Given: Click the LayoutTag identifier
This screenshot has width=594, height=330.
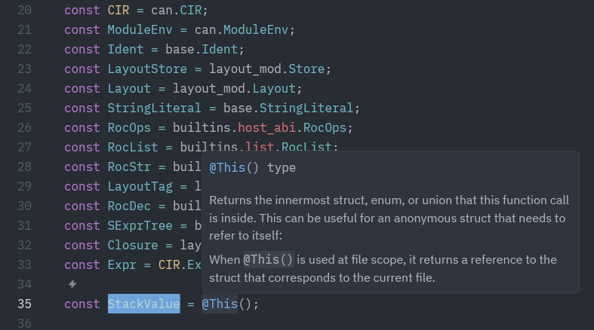Looking at the screenshot, I should pos(140,186).
